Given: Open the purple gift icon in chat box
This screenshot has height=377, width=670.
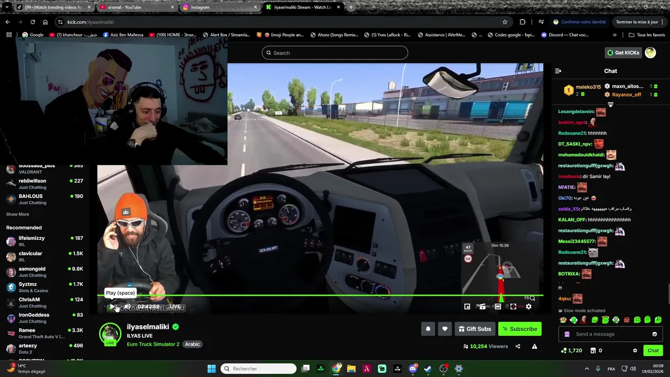Looking at the screenshot, I should (566, 334).
